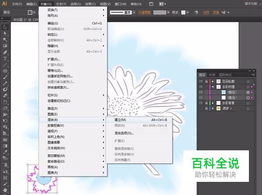Select the Width tool
Viewport: 262px width, 195px height.
(x=5, y=115)
